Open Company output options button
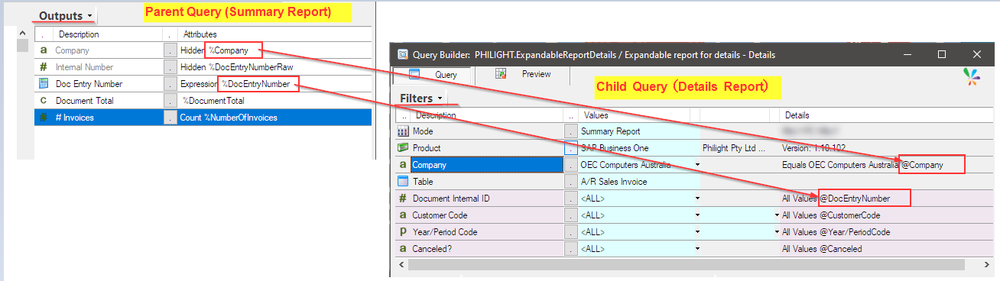1000x281 pixels. pyautogui.click(x=170, y=50)
